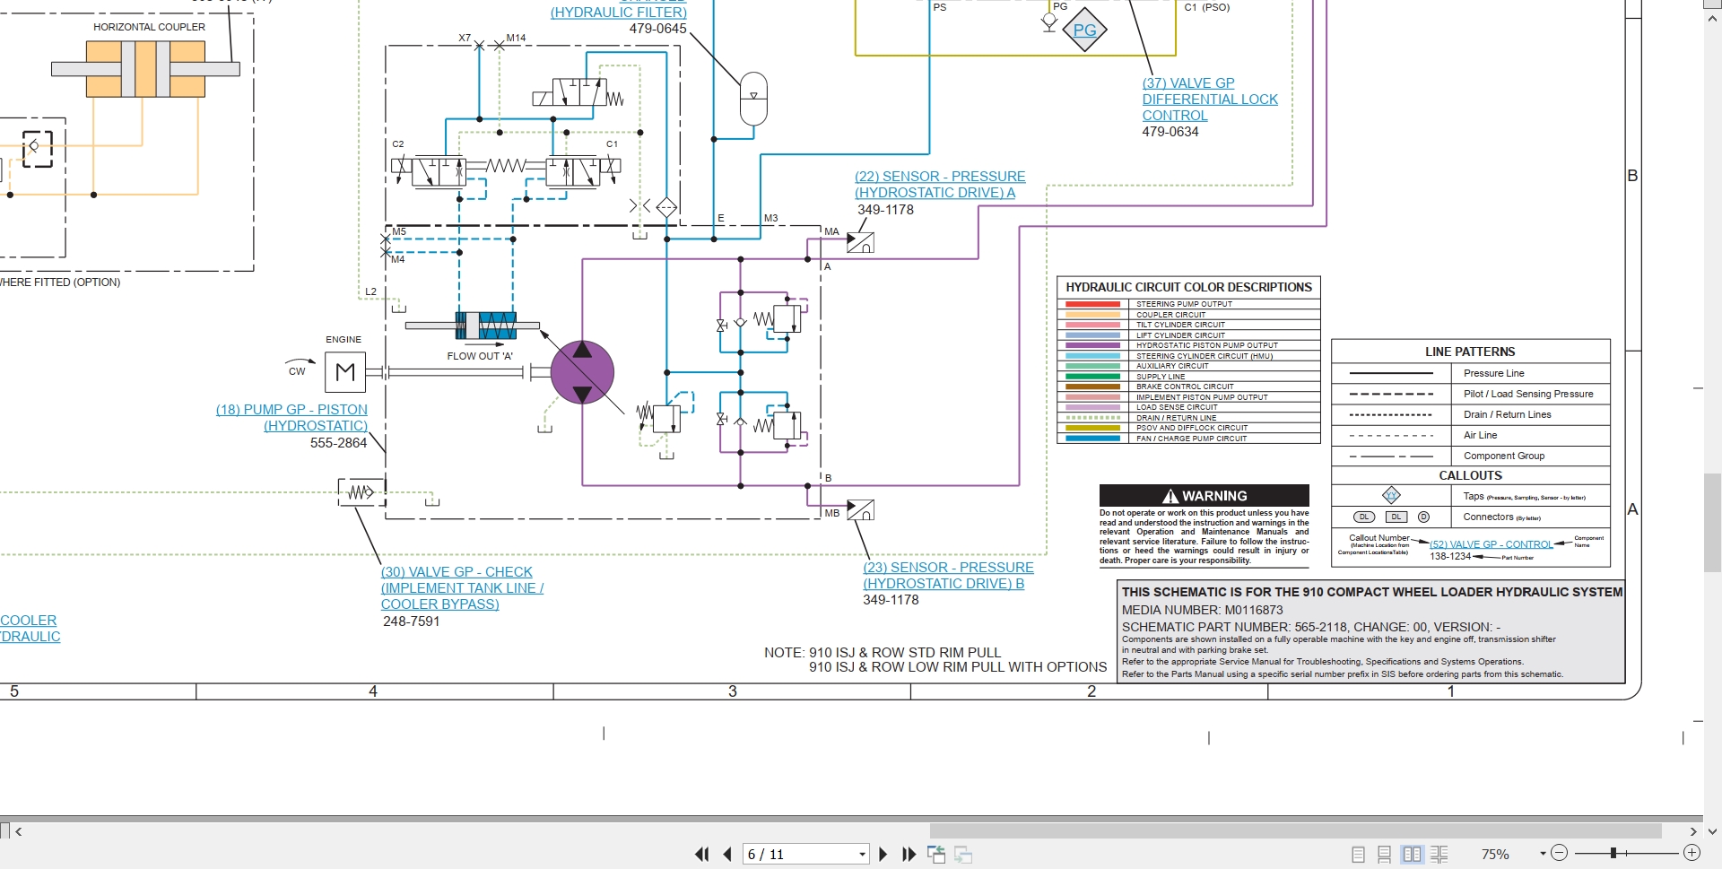
Task: Open the (18) Pump GP - Piston (Hydrostatic) link
Action: 291,417
